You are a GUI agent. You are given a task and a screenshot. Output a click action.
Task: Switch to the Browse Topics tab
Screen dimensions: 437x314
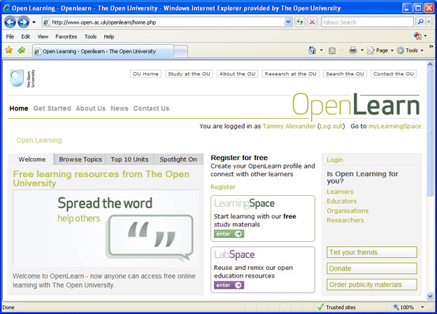point(80,159)
